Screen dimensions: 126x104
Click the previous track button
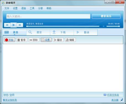(7, 25)
